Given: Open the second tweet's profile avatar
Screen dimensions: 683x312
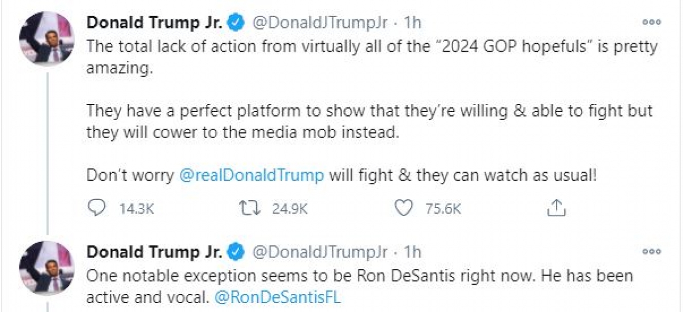Looking at the screenshot, I should [47, 267].
